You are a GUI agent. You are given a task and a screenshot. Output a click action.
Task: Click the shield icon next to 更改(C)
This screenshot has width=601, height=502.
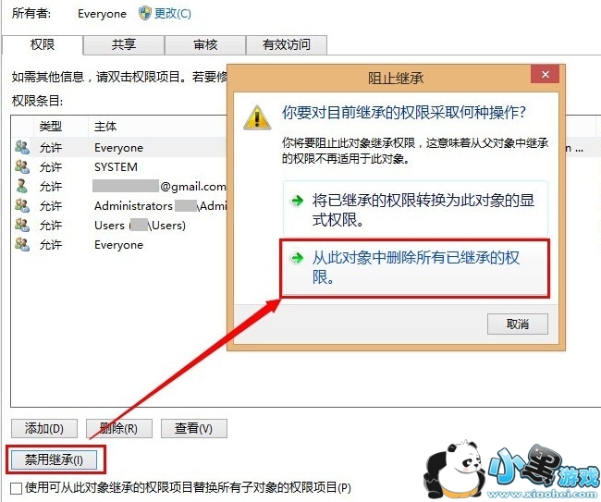pyautogui.click(x=145, y=14)
